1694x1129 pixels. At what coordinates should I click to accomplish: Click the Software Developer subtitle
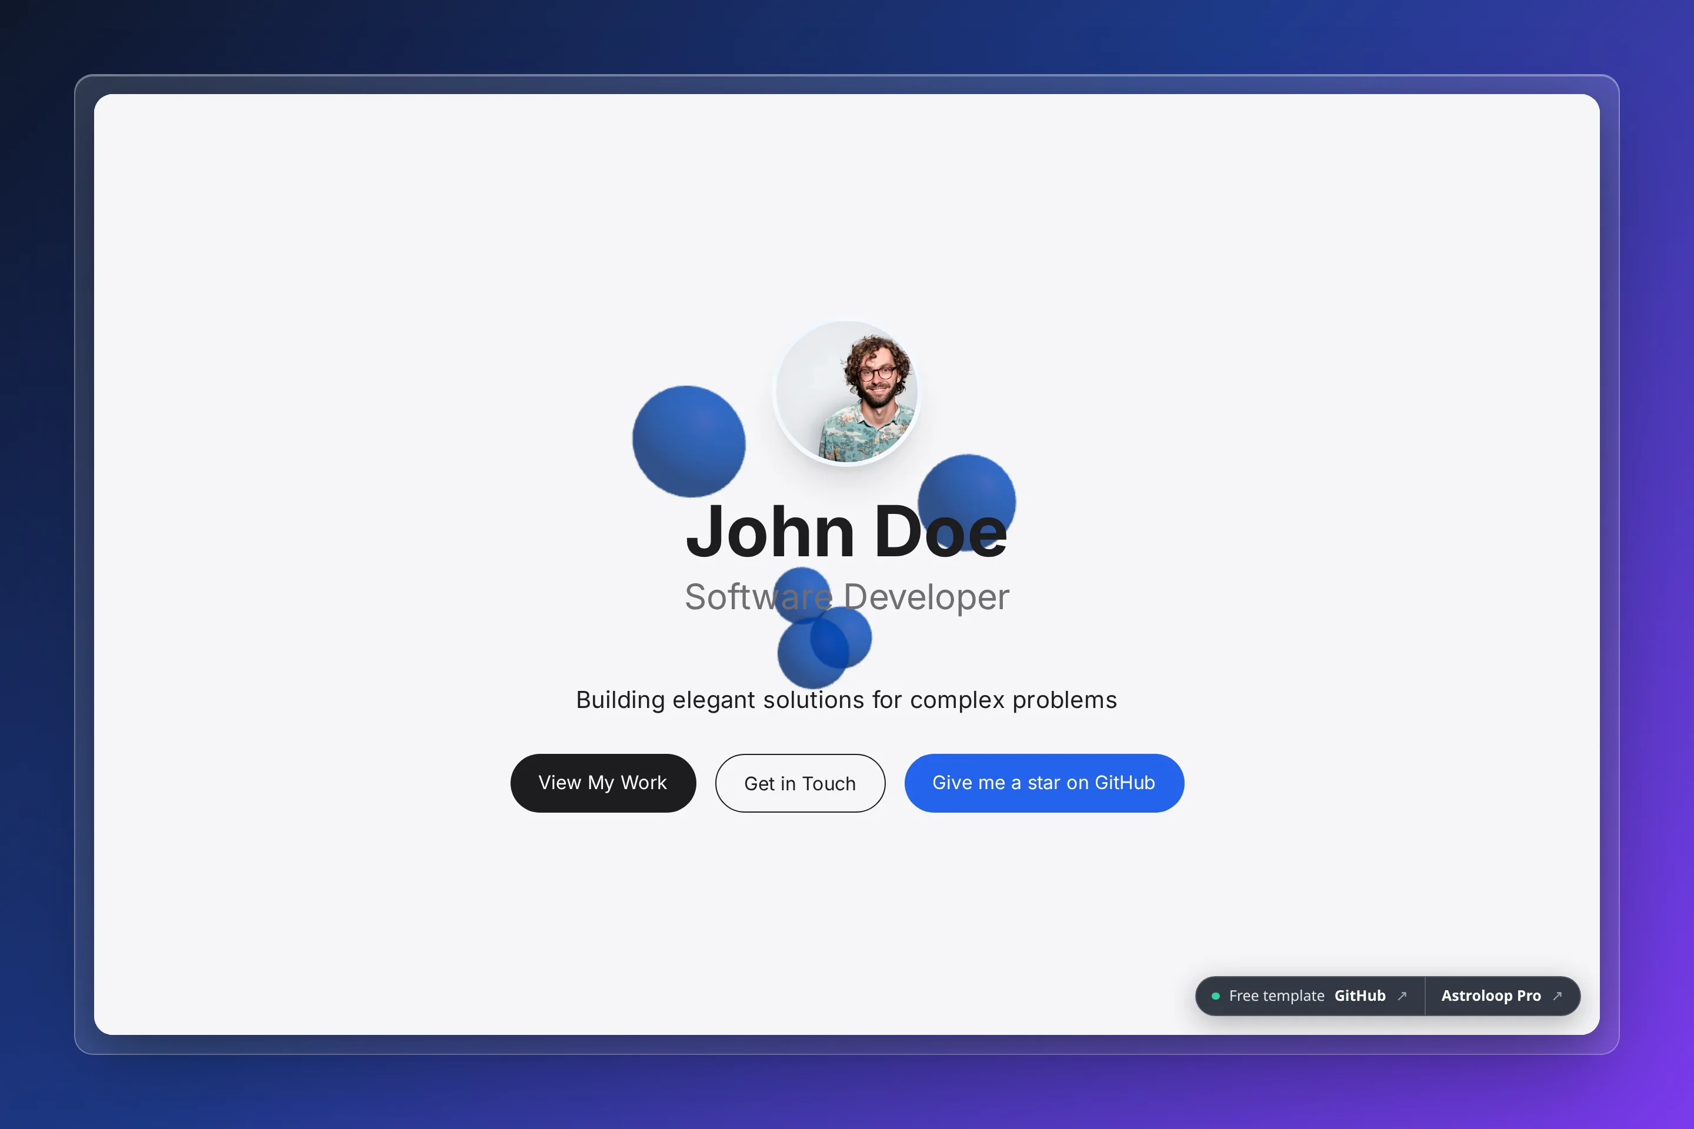tap(847, 597)
